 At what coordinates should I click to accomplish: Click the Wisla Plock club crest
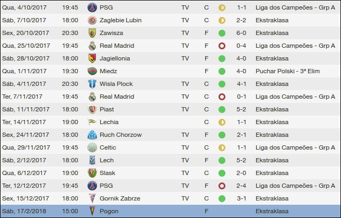click(x=92, y=84)
